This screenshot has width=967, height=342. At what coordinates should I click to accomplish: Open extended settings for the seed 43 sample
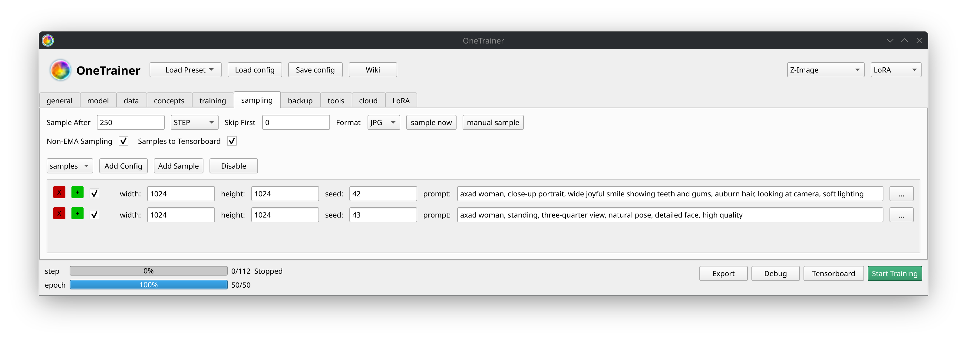point(902,215)
